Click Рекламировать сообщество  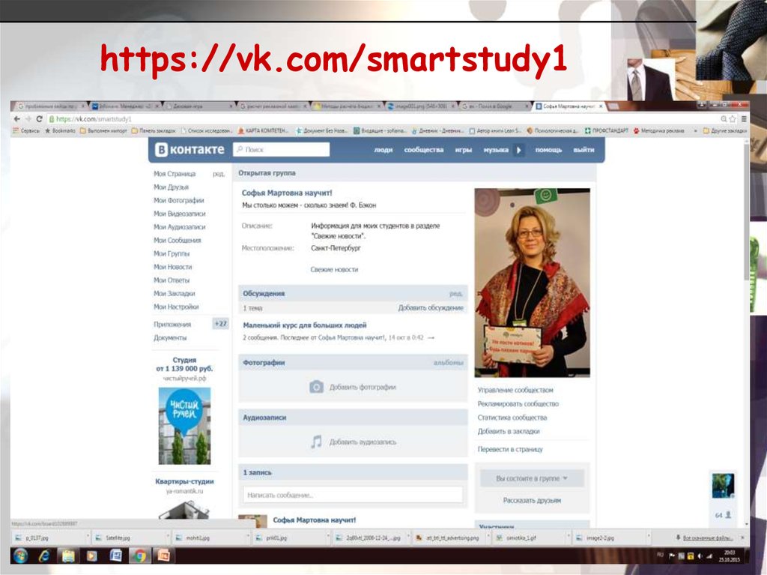point(518,404)
